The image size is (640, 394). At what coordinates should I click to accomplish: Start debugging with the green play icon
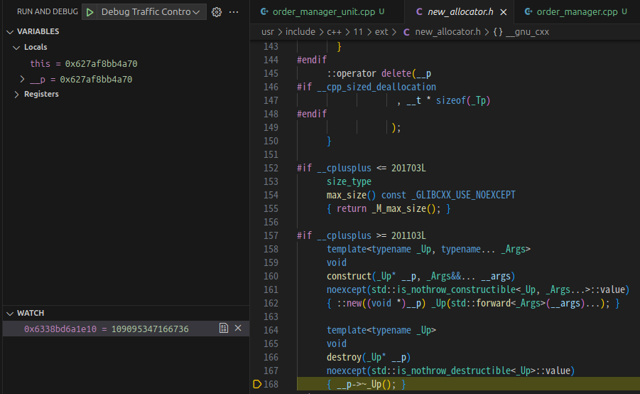(x=90, y=12)
